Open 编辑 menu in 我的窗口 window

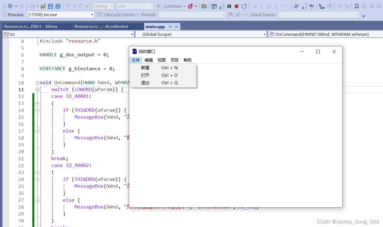[x=149, y=60]
